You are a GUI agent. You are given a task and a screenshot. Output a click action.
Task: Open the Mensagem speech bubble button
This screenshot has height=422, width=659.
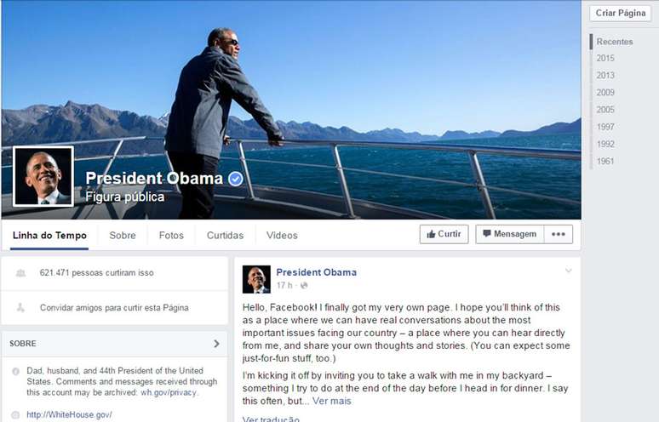point(509,234)
